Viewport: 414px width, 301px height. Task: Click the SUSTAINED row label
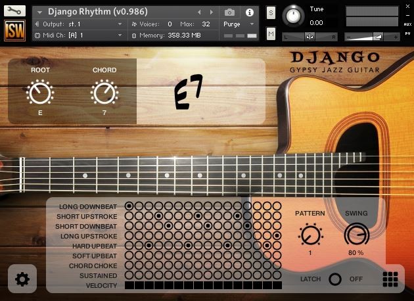99,275
